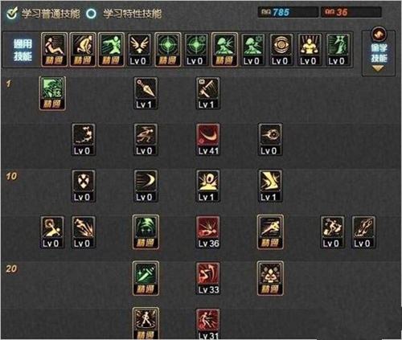Select the red punch skill Lv31

[x=208, y=324]
